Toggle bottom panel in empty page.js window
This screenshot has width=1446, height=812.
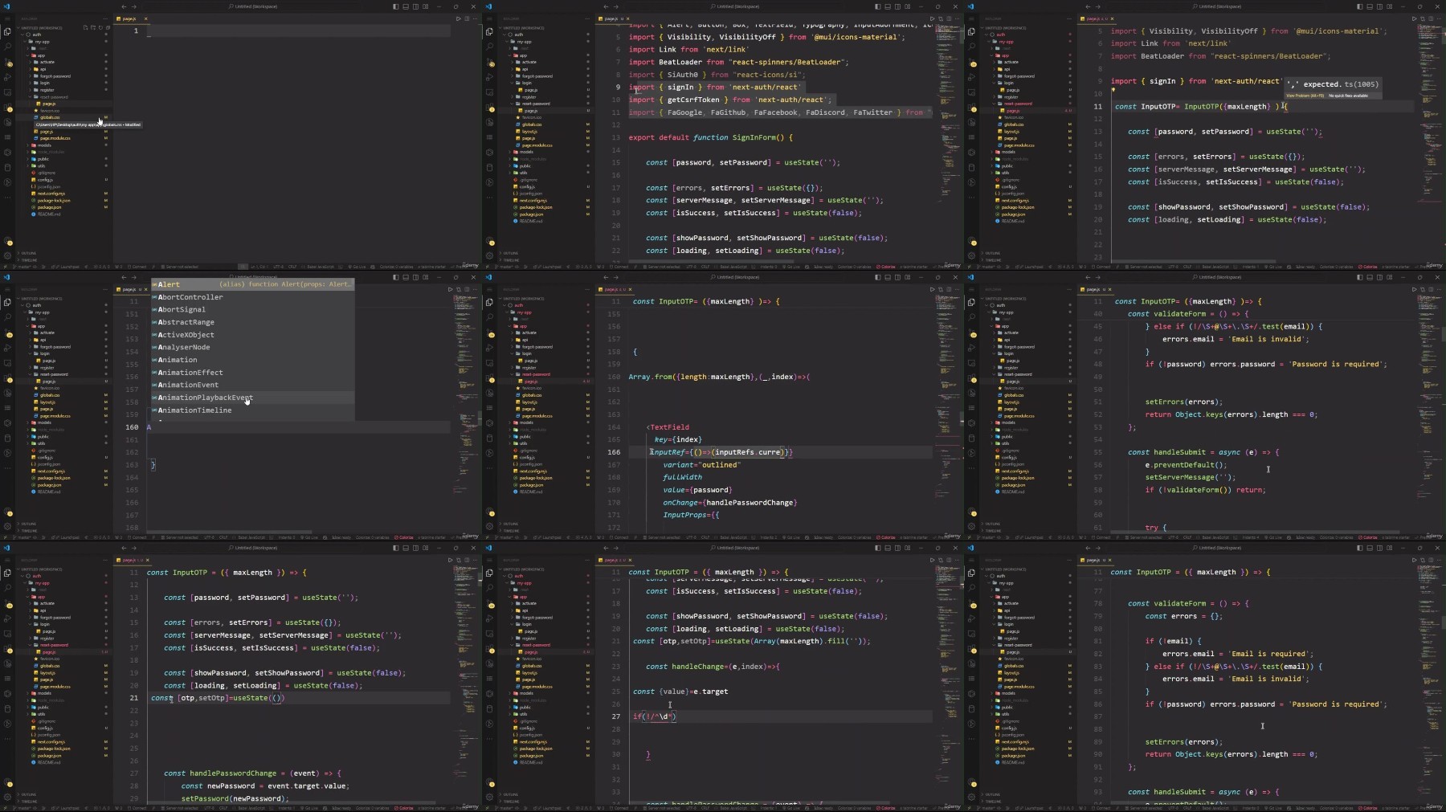coord(406,6)
